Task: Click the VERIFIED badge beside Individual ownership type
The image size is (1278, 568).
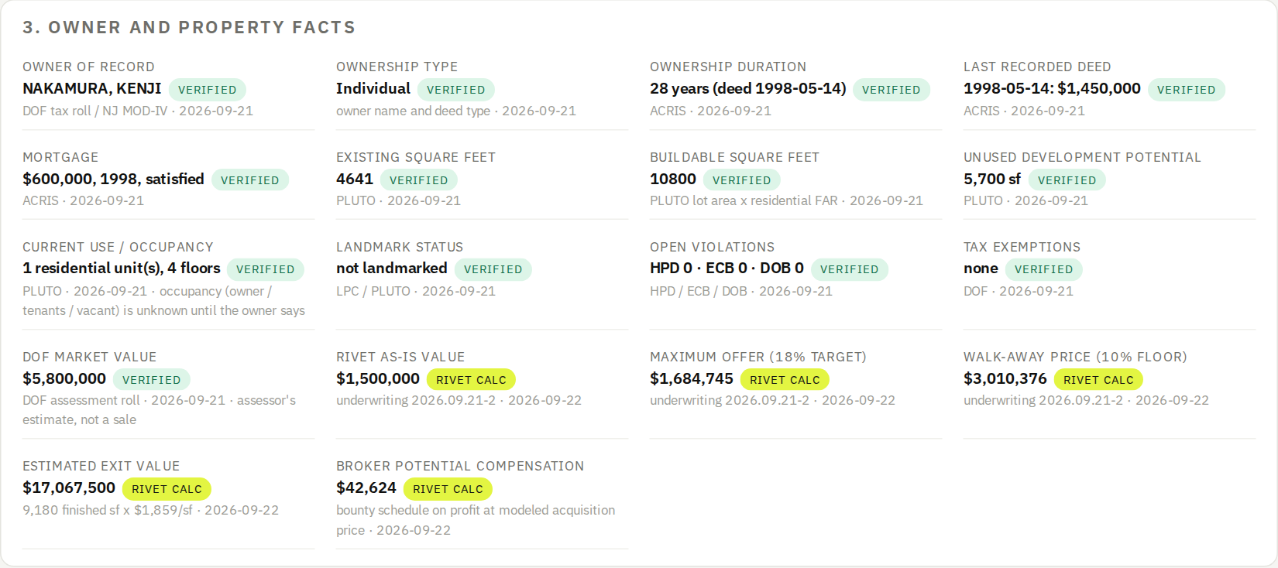Action: [x=456, y=90]
